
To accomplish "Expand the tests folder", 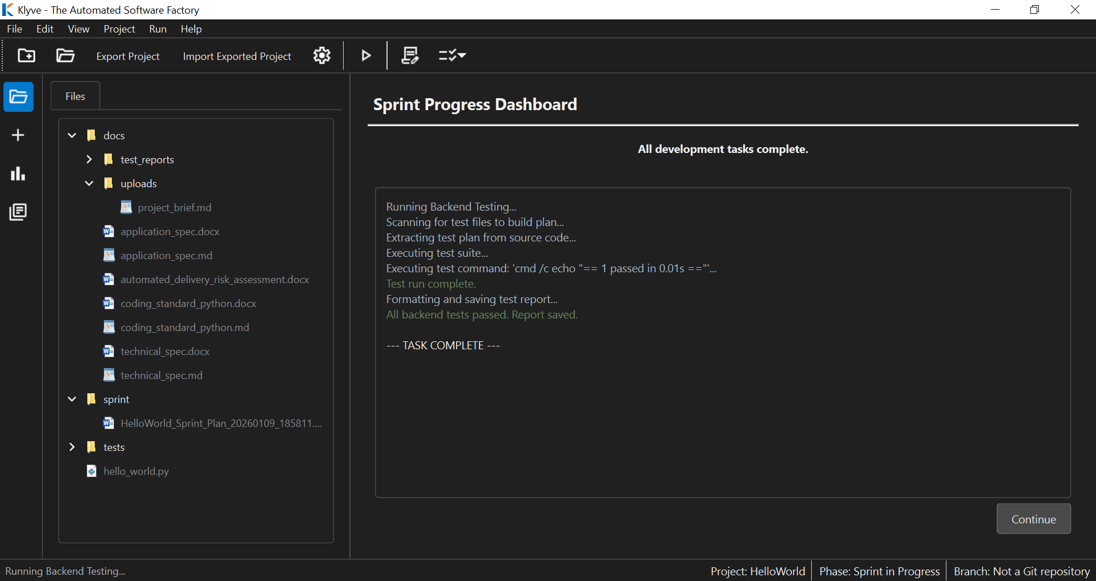I will point(71,447).
